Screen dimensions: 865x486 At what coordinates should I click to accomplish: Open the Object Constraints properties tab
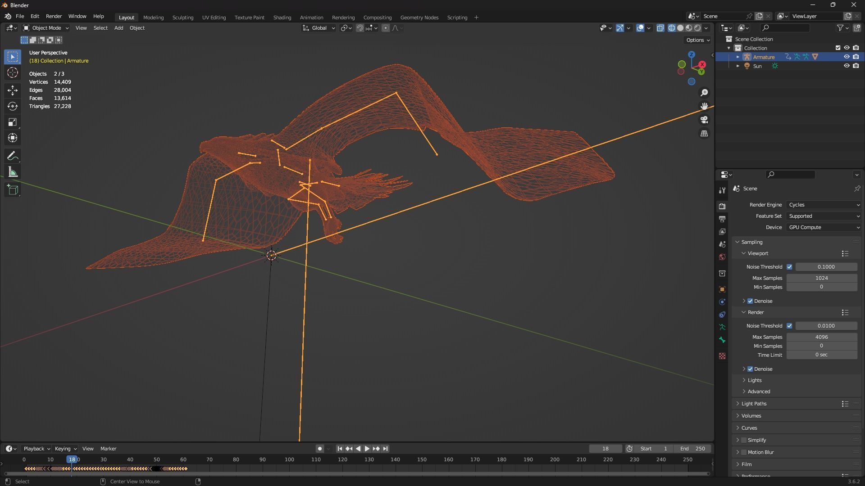[x=722, y=315]
